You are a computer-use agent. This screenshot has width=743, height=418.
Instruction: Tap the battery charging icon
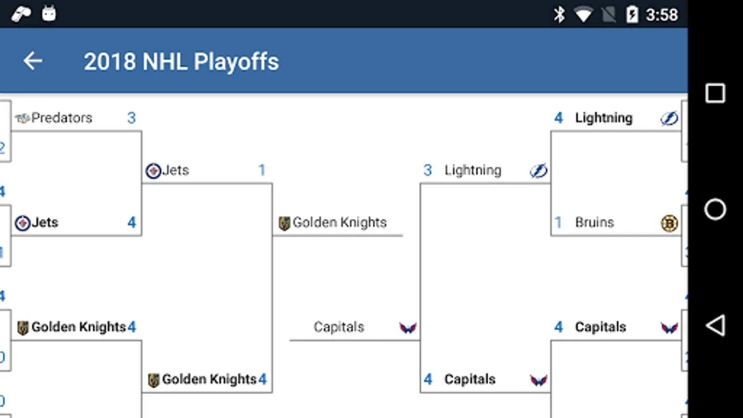tap(632, 14)
